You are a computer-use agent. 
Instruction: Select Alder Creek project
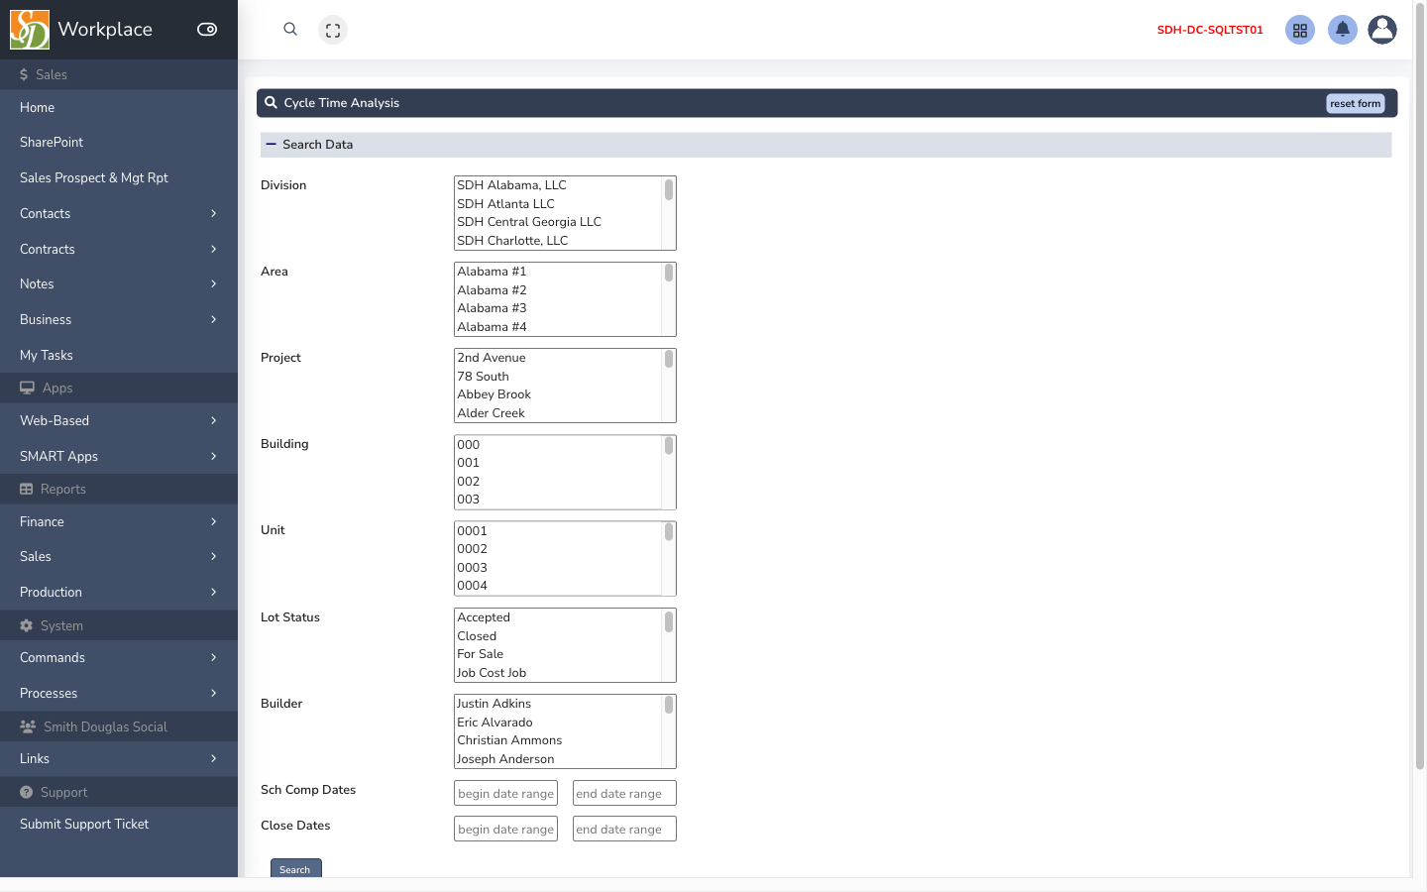pyautogui.click(x=558, y=413)
